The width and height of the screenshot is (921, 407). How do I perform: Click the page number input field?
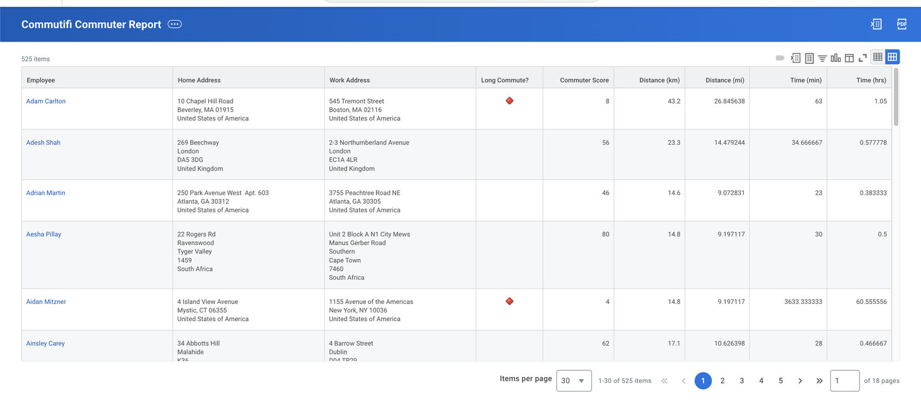point(845,381)
